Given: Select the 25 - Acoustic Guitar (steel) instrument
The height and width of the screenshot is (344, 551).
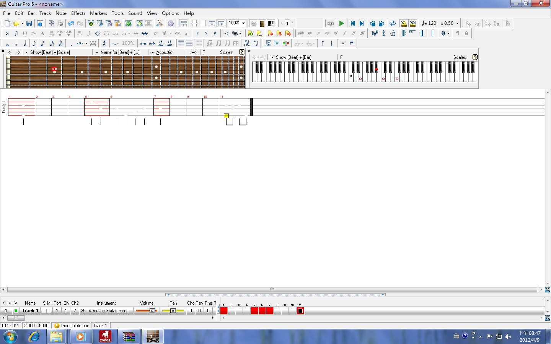Looking at the screenshot, I should click(106, 311).
